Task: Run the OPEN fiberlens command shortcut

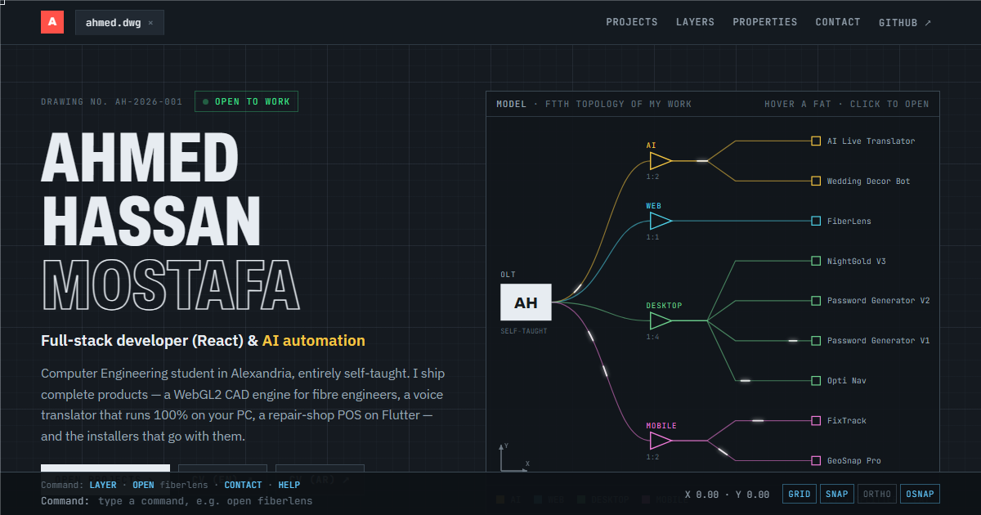Action: pos(170,485)
